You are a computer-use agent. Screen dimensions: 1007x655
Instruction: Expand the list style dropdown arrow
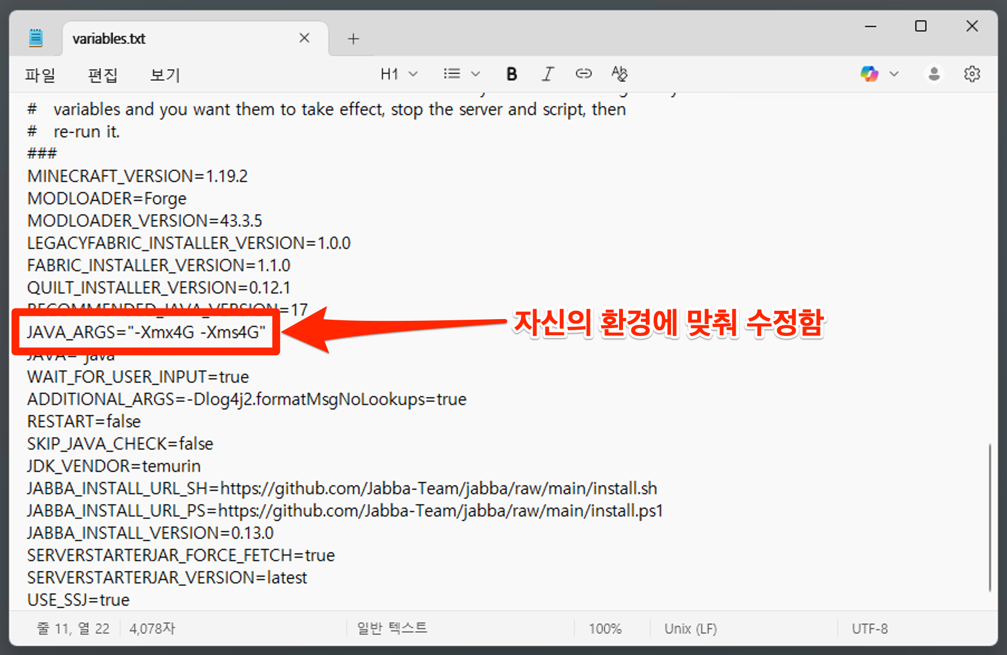476,74
